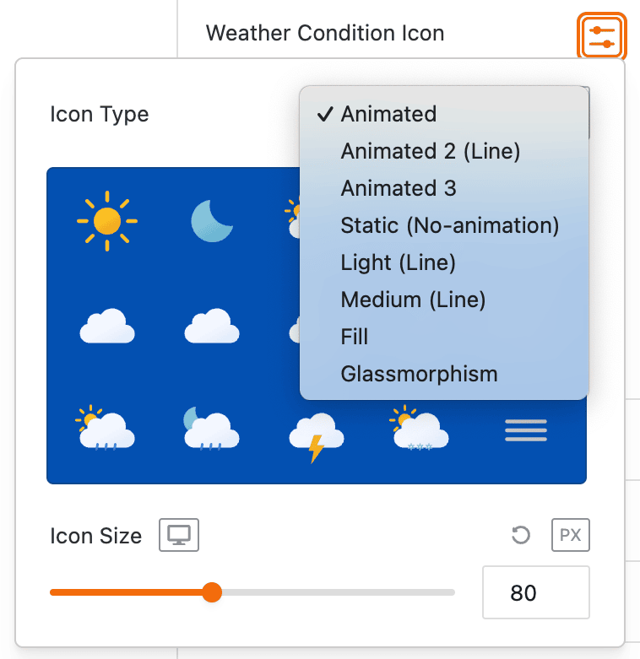Viewport: 640px width, 659px height.
Task: Choose Animated 2 (Line) icon type
Action: pos(430,151)
